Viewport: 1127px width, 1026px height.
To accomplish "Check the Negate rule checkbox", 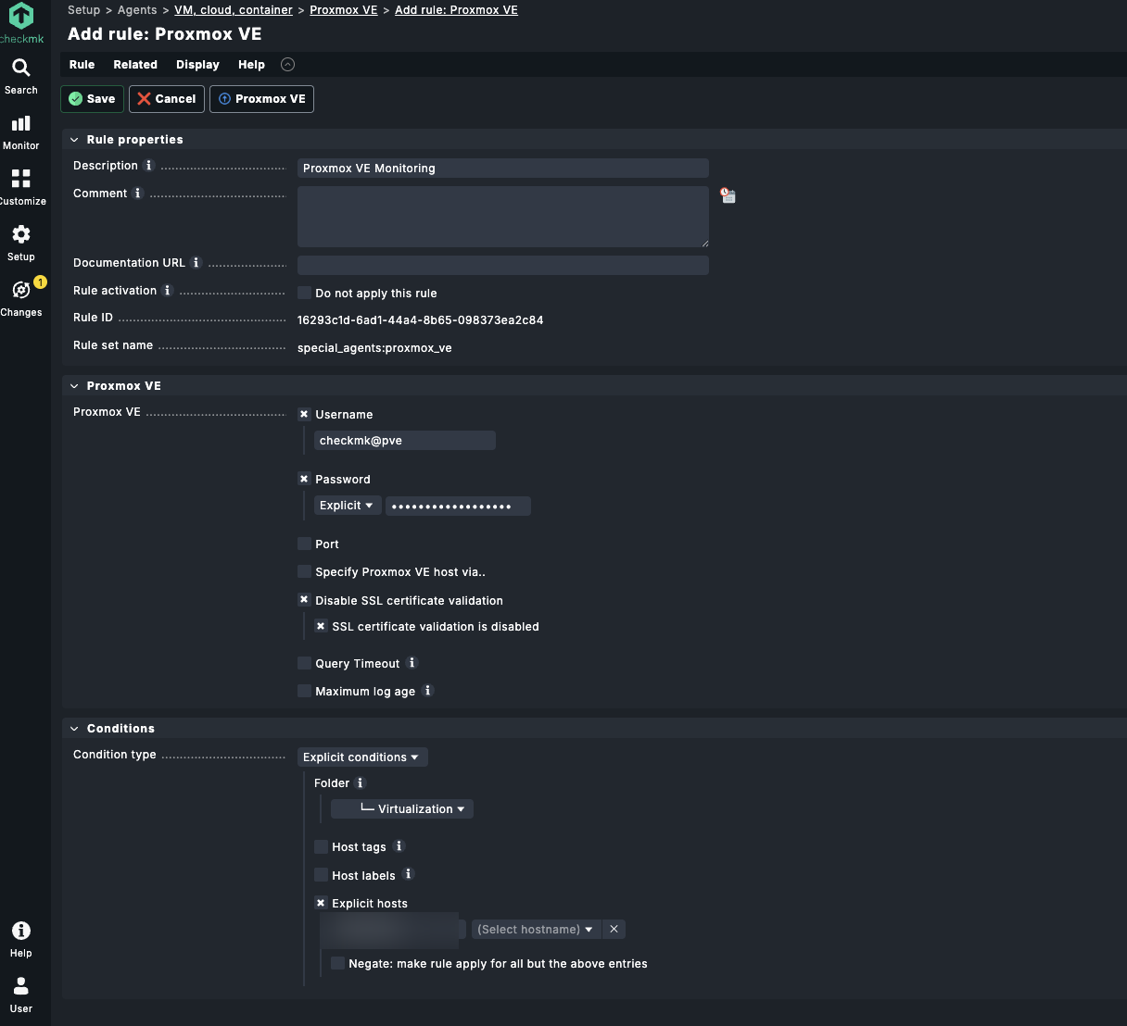I will click(x=337, y=963).
